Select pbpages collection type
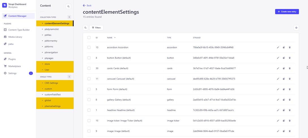308x138 pixels. point(55,58)
